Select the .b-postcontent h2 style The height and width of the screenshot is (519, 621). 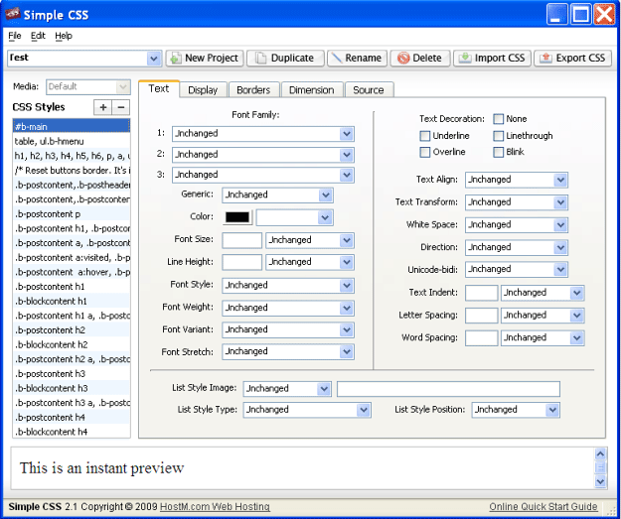click(72, 329)
